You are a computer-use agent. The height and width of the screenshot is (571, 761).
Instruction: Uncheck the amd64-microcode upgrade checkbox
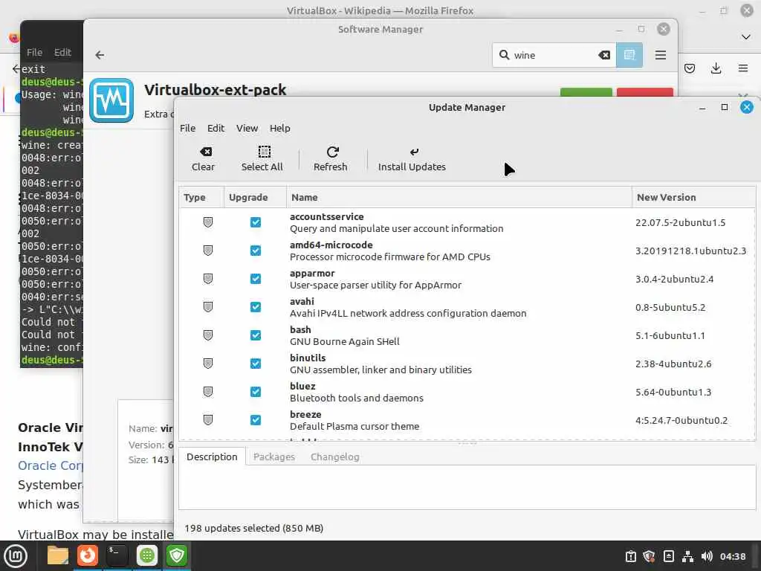(256, 251)
